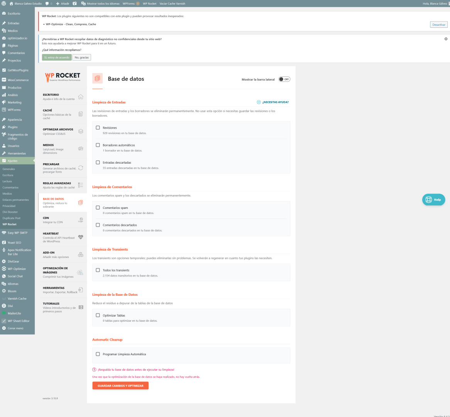450x417 pixels.
Task: Click the Herramientas wrench icon in the admin sidebar
Action: point(4,153)
